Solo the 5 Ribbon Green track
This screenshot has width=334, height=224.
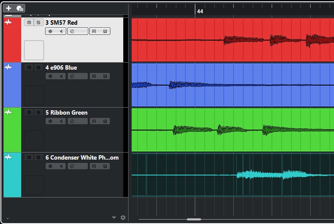tap(38, 112)
